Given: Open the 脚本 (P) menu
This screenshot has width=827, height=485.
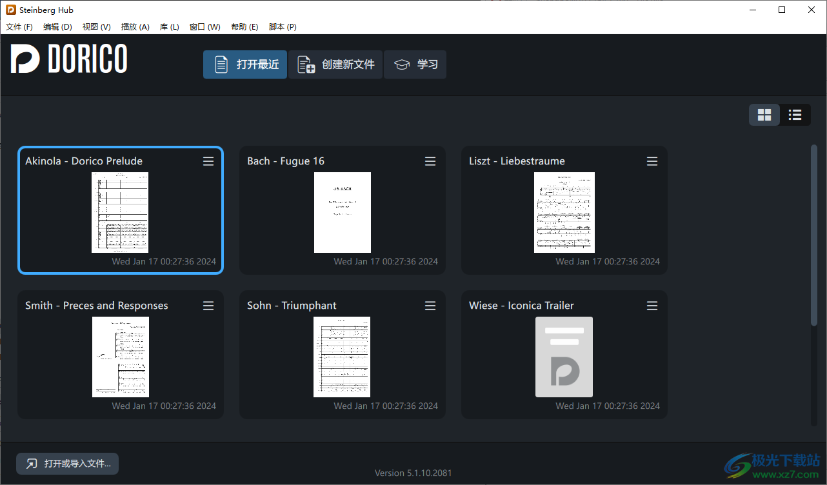Looking at the screenshot, I should [x=283, y=27].
